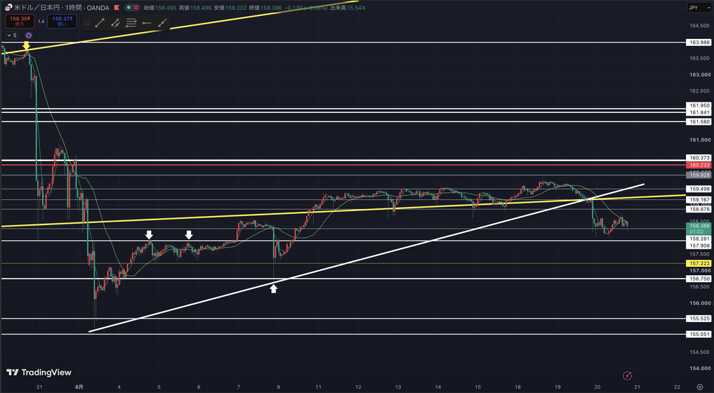This screenshot has width=714, height=393.
Task: Grab the drawing toolbar dotted drag handle
Action: (x=88, y=22)
